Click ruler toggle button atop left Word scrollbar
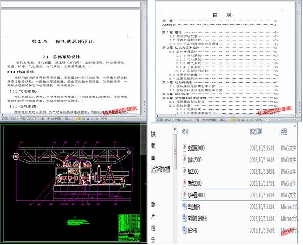This screenshot has height=245, width=303. (145, 3)
